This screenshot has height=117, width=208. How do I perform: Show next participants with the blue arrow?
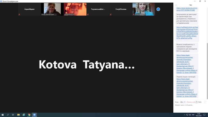tap(158, 9)
